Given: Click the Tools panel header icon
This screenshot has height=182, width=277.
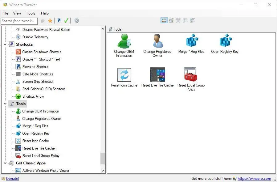Looking at the screenshot, I should click(x=111, y=29).
